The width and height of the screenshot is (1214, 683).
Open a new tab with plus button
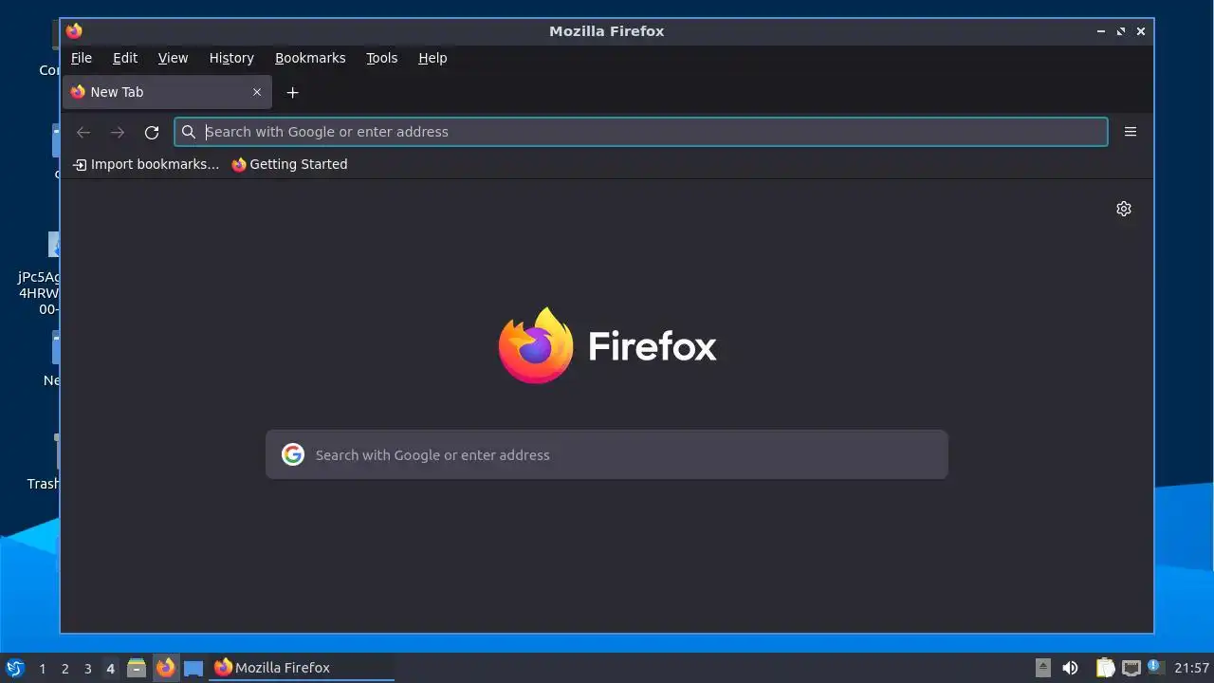[293, 92]
